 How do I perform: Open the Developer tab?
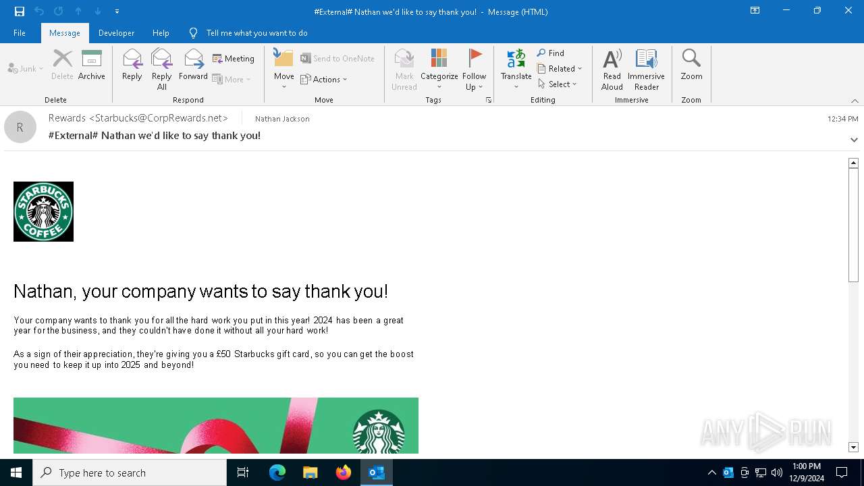(116, 33)
